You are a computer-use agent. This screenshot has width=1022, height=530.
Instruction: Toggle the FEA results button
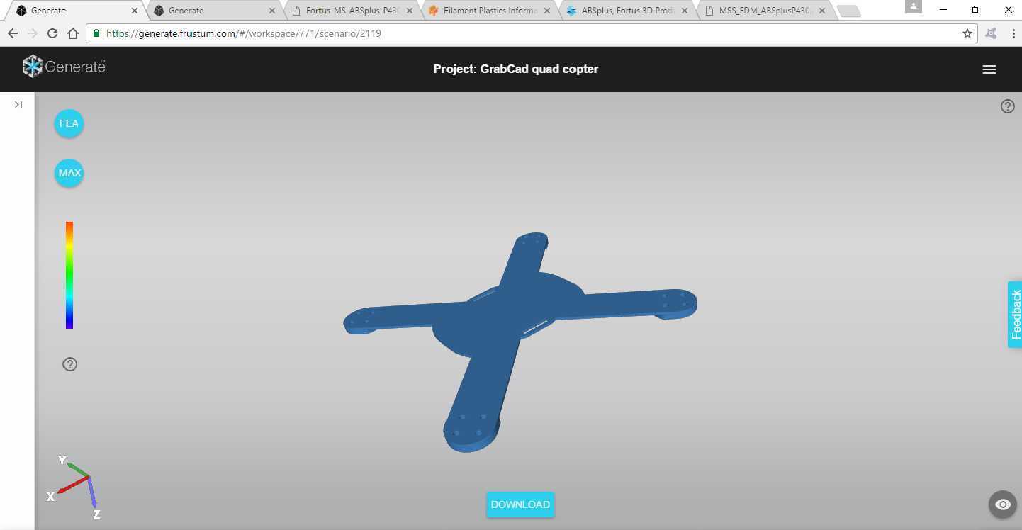69,123
